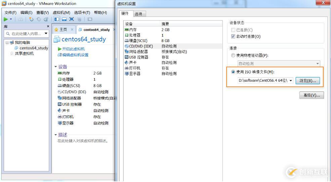The image size is (331, 182).
Task: Open the snapshot manager wrench-clock icon
Action: coord(46,19)
